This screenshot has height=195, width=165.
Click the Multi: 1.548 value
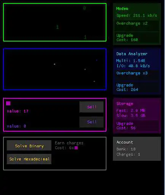point(131,61)
